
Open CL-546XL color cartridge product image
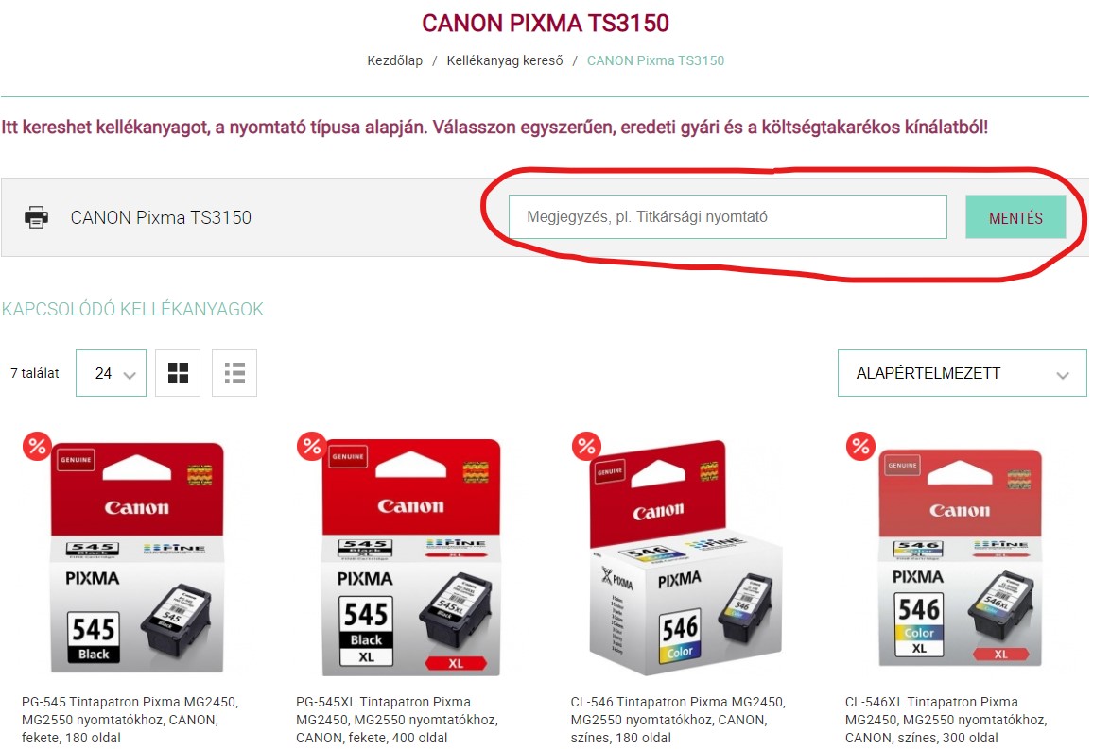[x=960, y=557]
